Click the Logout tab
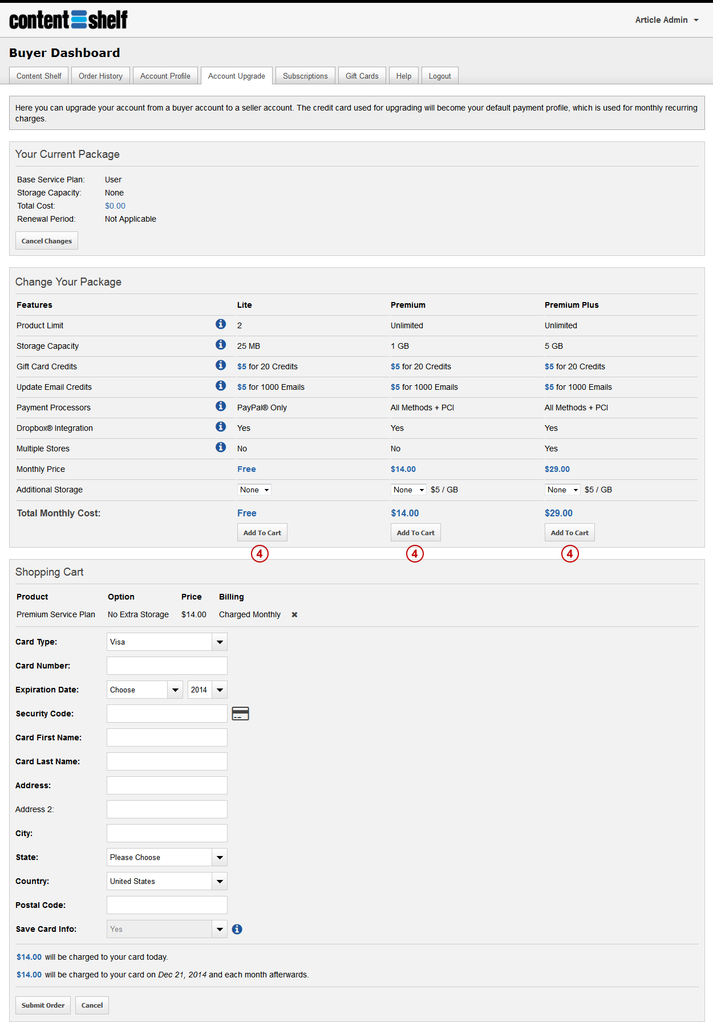The image size is (713, 1027). tap(440, 76)
